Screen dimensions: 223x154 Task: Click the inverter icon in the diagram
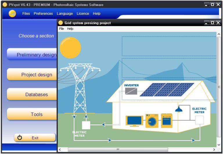click(131, 91)
